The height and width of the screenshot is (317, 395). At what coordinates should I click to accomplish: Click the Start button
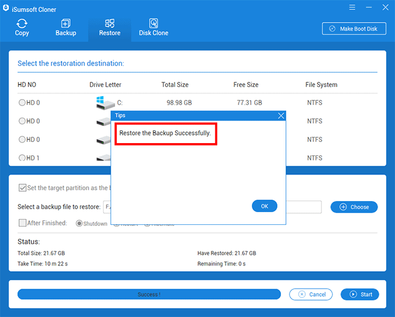pyautogui.click(x=360, y=294)
